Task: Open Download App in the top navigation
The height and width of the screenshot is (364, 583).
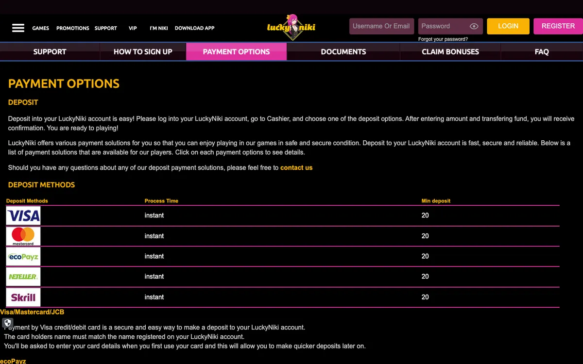Action: click(194, 28)
